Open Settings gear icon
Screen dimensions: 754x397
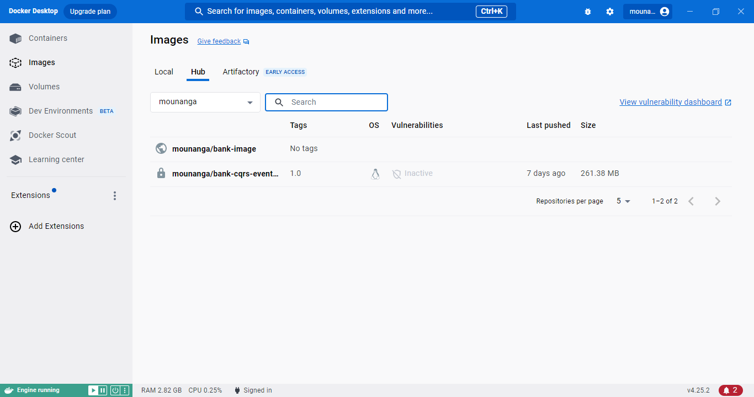[610, 12]
